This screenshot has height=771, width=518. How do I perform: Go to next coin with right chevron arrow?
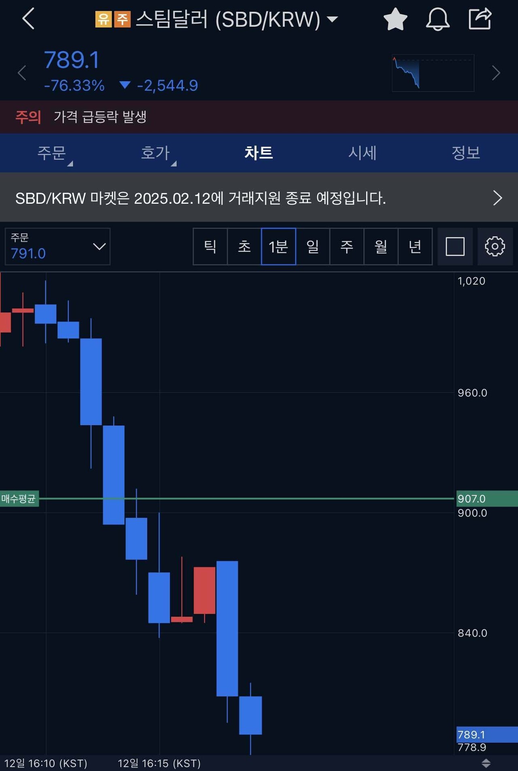[x=496, y=73]
